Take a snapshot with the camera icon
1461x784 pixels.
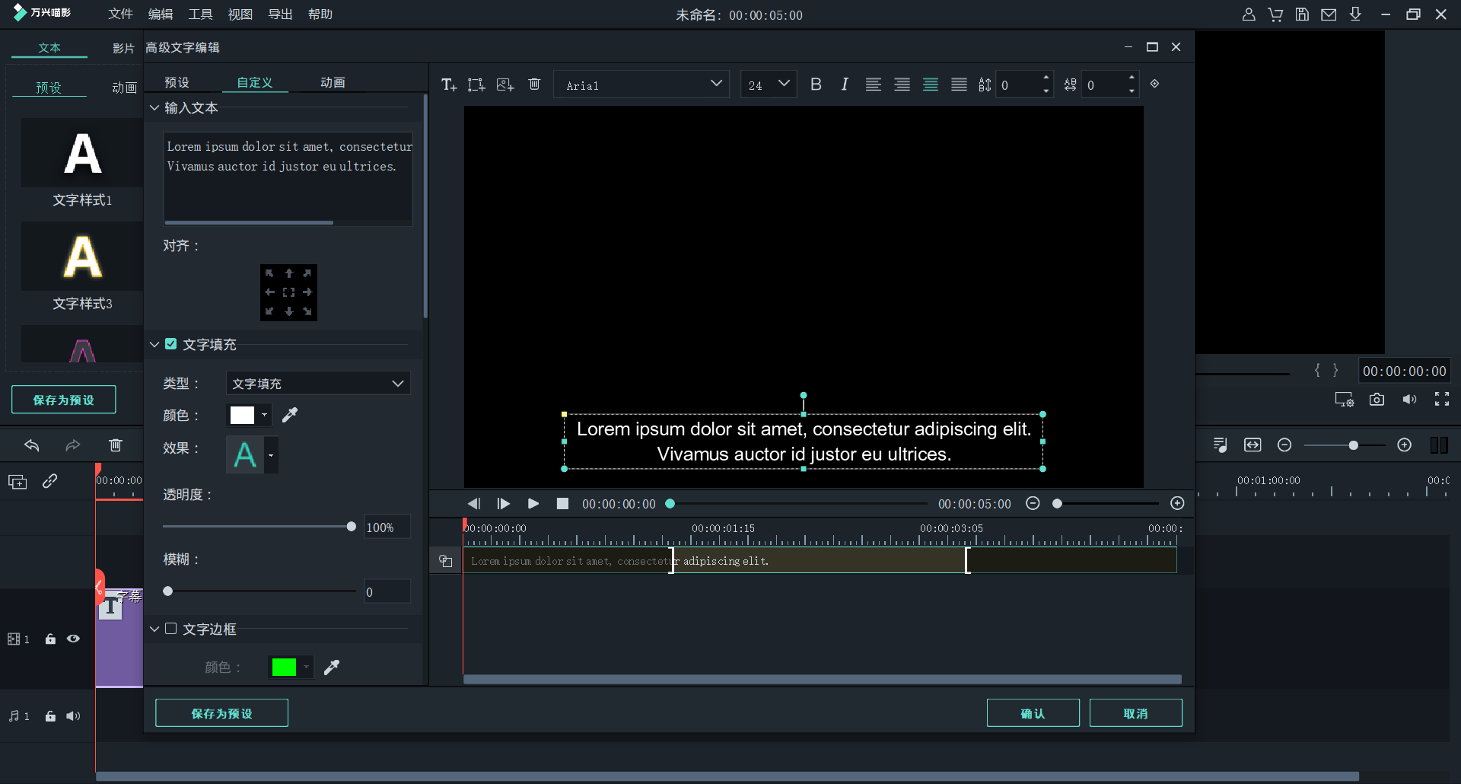(1377, 400)
